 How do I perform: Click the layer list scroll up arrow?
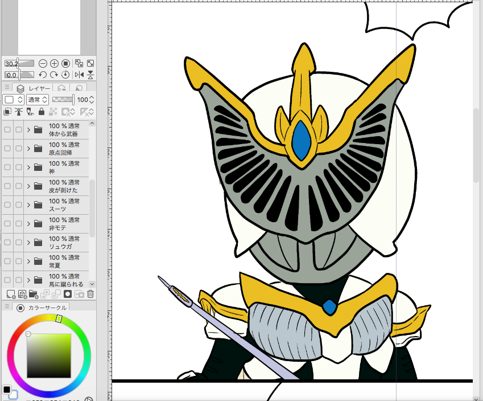click(92, 124)
